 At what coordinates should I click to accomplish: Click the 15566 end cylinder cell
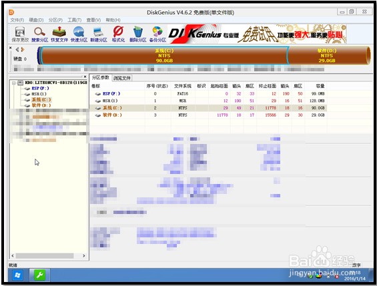(x=270, y=115)
